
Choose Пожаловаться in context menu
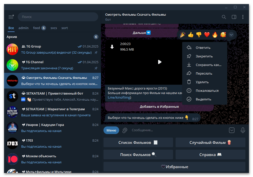(x=205, y=91)
